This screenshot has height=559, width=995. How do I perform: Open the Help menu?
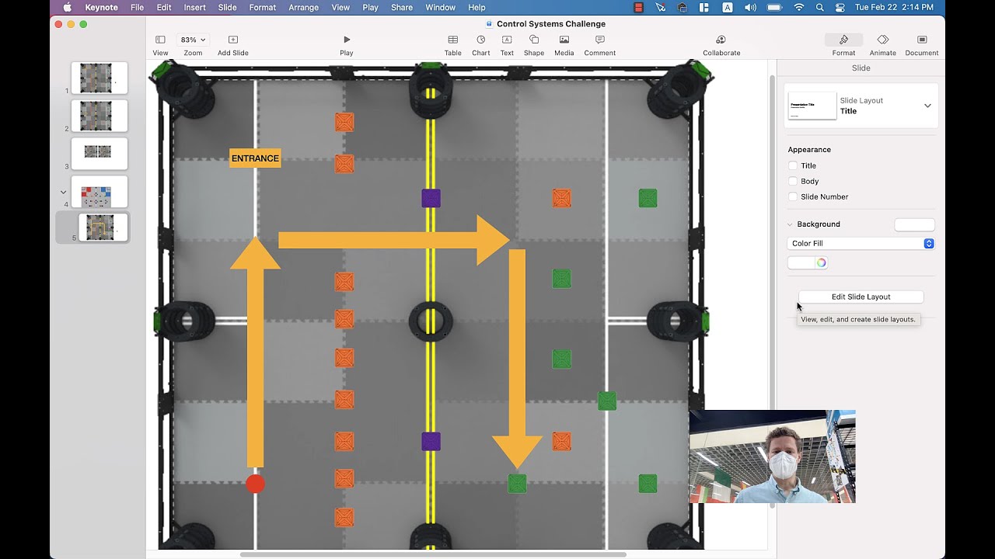(x=477, y=8)
